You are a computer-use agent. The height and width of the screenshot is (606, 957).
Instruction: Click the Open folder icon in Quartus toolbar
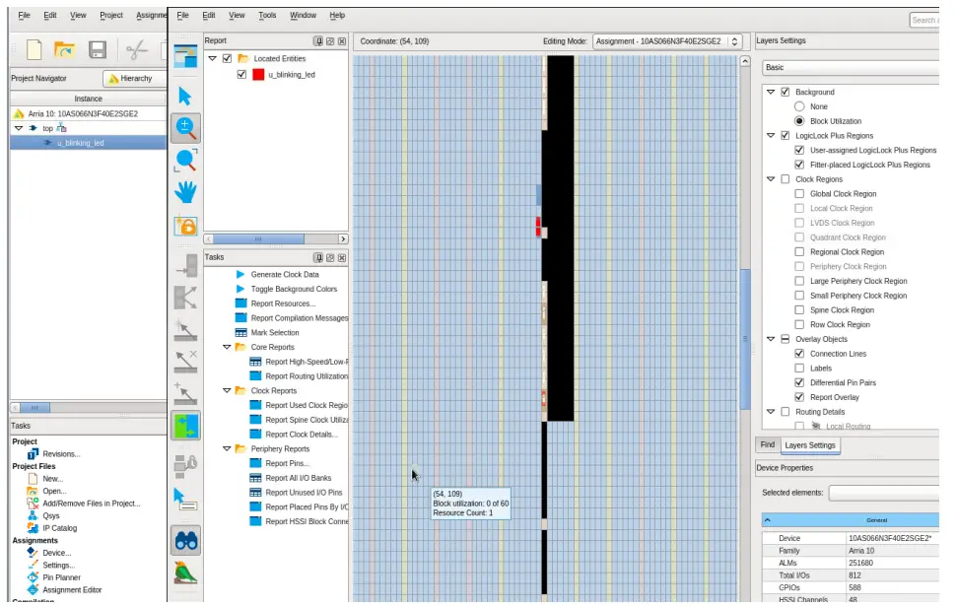point(64,49)
